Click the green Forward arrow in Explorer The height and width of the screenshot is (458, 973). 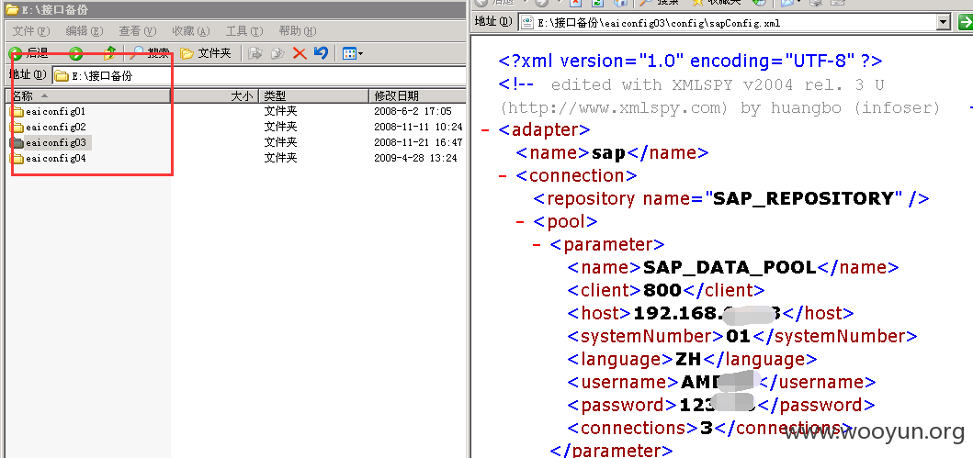click(75, 54)
